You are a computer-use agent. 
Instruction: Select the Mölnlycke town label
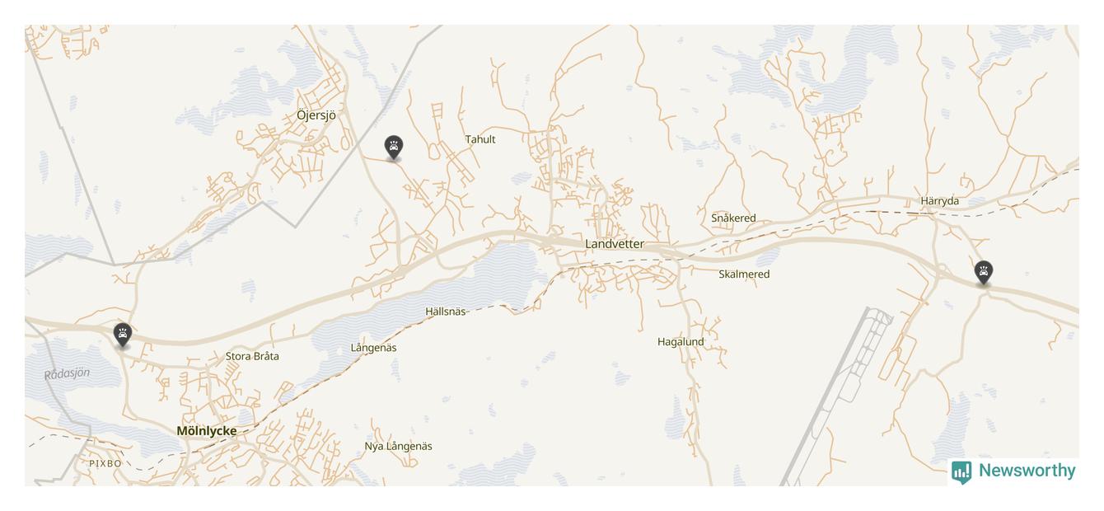tap(207, 431)
